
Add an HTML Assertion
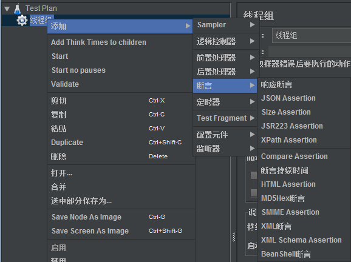click(304, 184)
